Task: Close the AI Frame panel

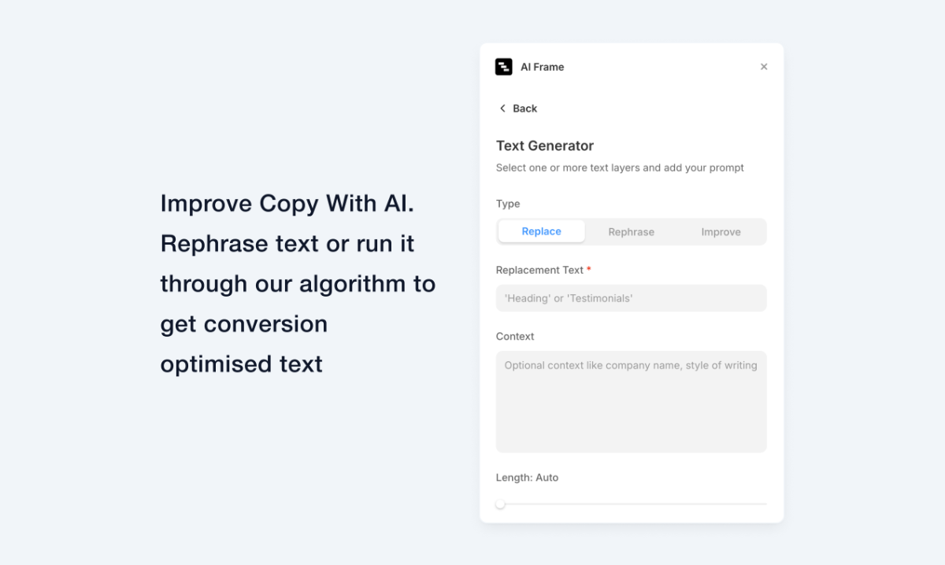Action: [764, 67]
